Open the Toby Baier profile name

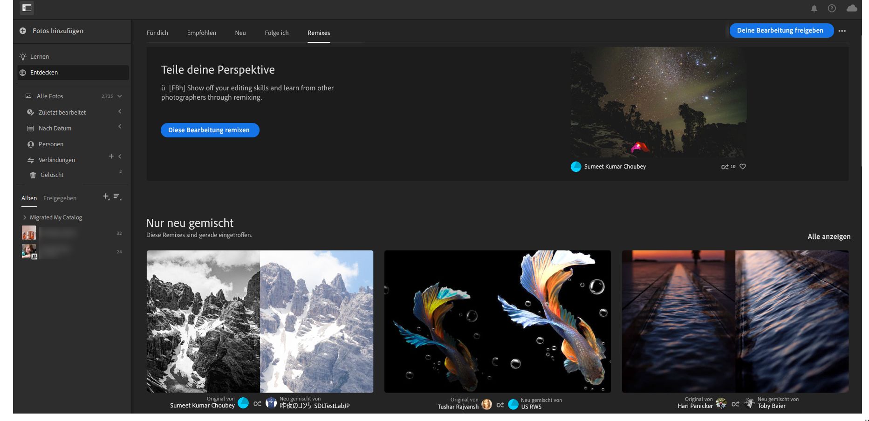tap(772, 406)
